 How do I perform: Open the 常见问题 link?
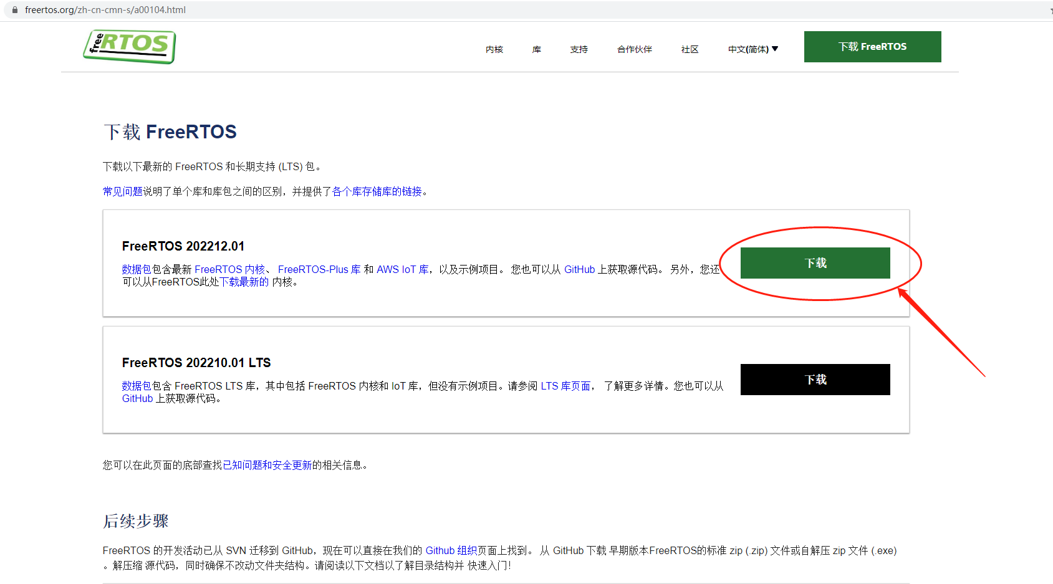[x=123, y=191]
